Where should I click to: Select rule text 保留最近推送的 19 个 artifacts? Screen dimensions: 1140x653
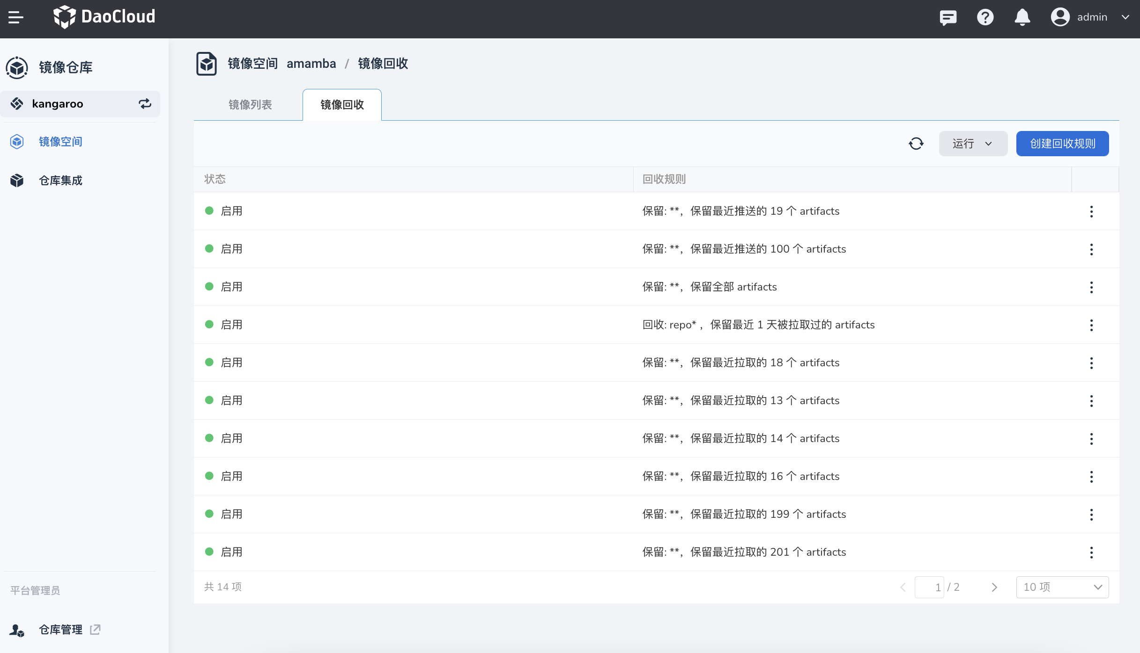point(765,211)
